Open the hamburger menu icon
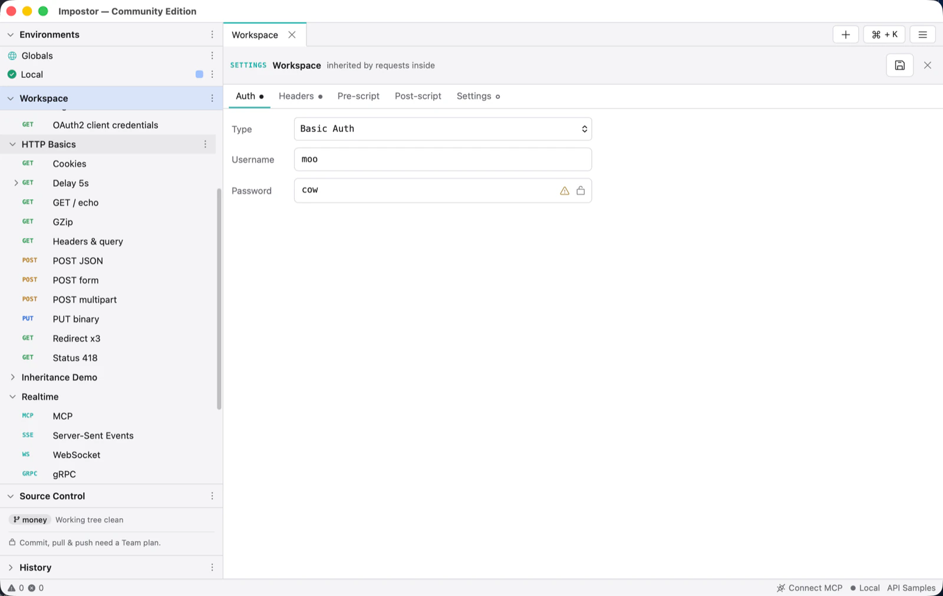 coord(922,35)
